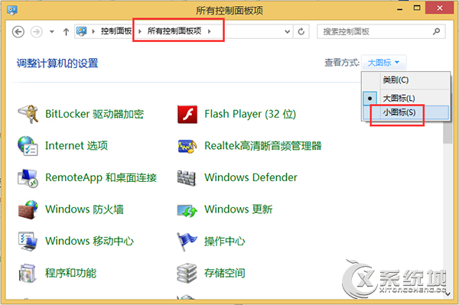Open Internet 选项 link
Image resolution: width=459 pixels, height=305 pixels.
76,146
